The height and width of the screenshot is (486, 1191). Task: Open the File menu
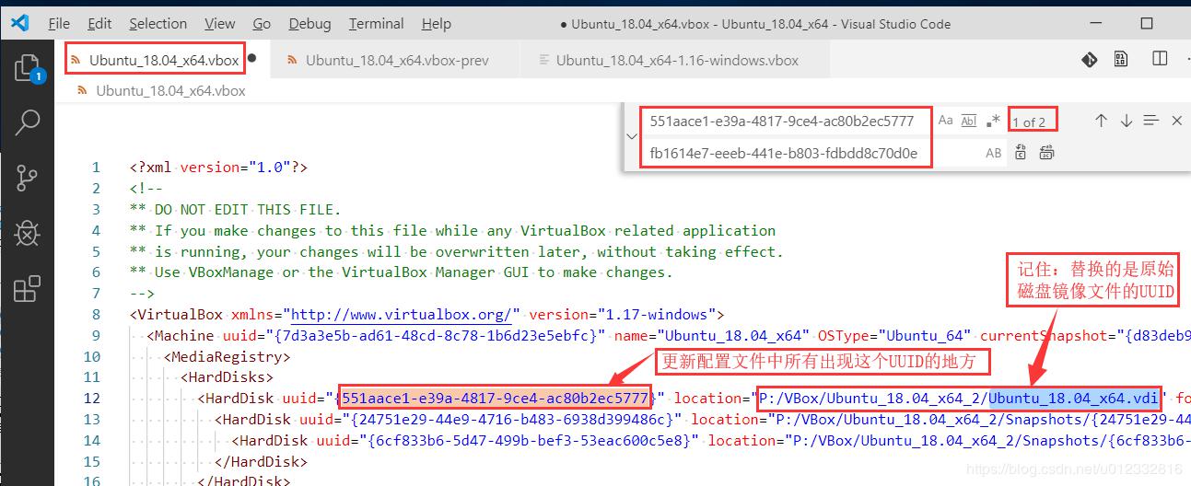click(x=58, y=24)
